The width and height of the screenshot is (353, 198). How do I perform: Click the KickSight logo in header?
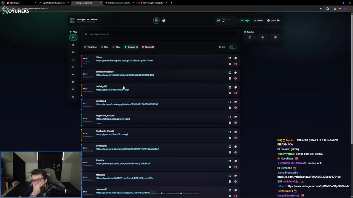tap(72, 20)
